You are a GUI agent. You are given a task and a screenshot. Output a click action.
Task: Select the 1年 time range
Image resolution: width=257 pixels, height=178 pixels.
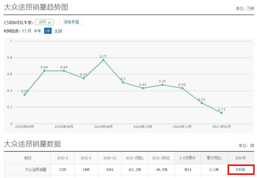(x=48, y=31)
